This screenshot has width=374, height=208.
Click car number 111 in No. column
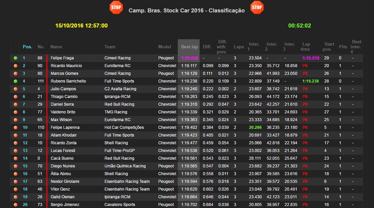[41, 81]
